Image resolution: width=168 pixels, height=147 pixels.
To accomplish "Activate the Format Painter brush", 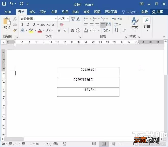I will [15, 30].
